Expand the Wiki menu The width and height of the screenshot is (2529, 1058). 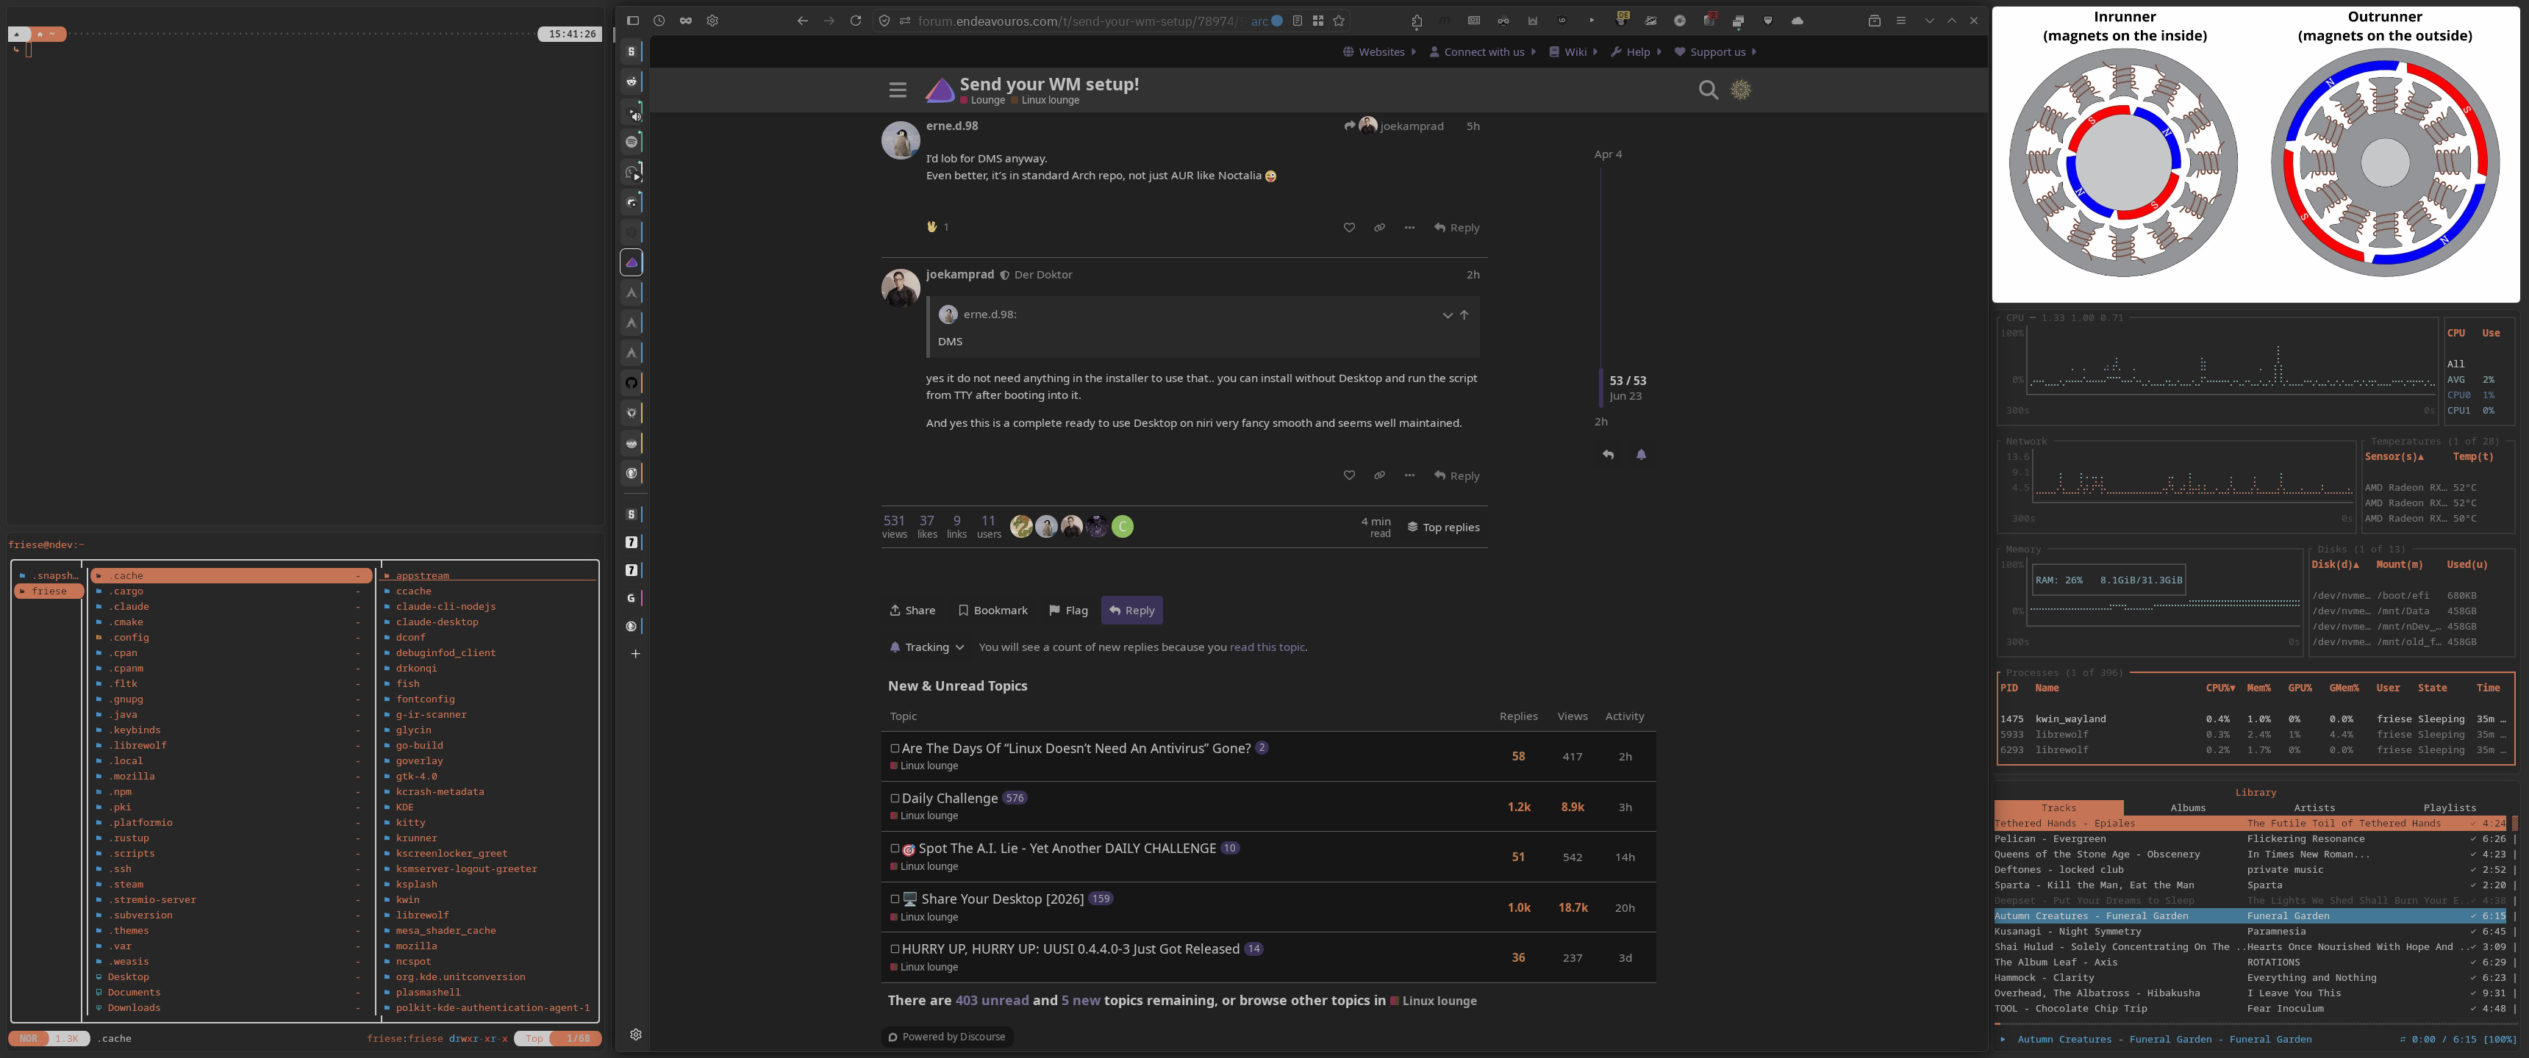click(x=1574, y=52)
